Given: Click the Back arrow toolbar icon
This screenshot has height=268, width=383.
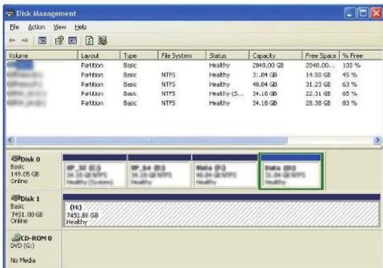Looking at the screenshot, I should [x=12, y=40].
